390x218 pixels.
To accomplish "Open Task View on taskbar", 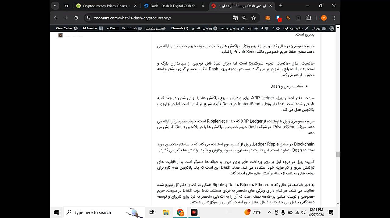I will [x=152, y=213].
